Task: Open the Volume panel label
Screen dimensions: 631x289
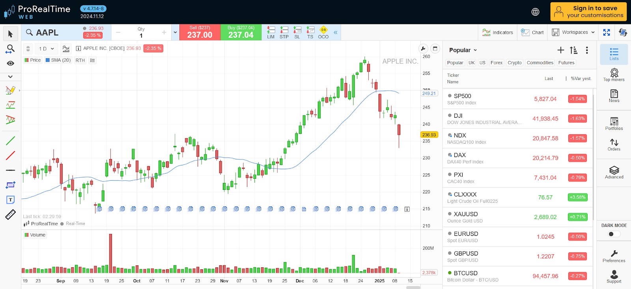Action: click(x=35, y=235)
